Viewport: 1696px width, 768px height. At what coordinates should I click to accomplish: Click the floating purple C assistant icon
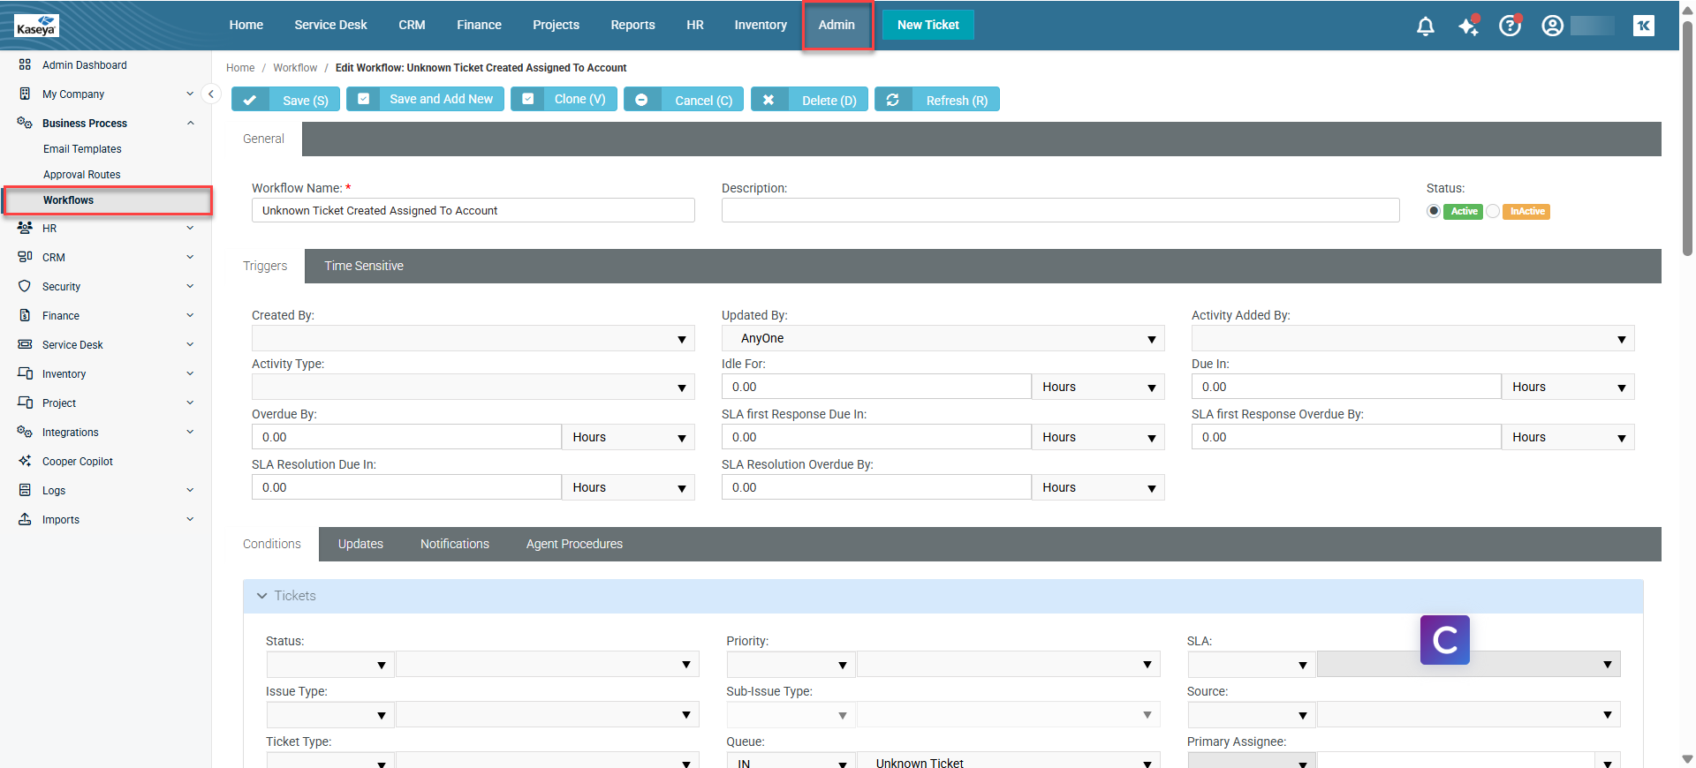(1444, 640)
